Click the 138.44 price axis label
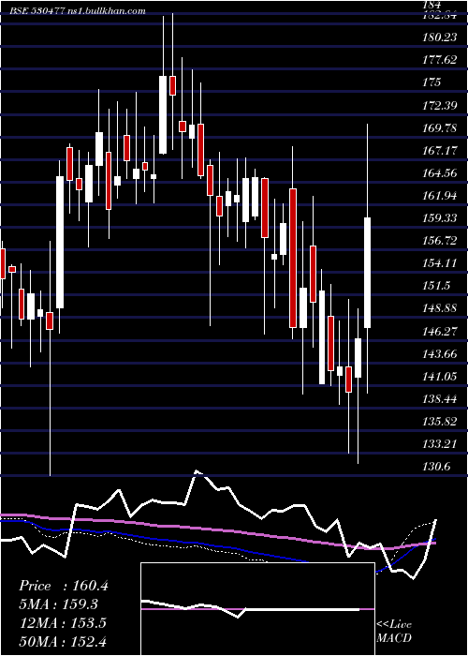Image resolution: width=468 pixels, height=656 pixels. (439, 399)
